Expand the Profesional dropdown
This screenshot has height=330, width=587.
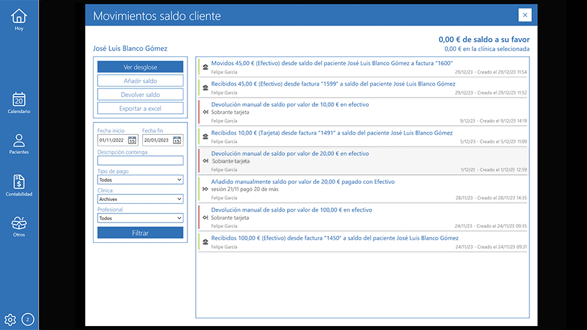point(140,219)
